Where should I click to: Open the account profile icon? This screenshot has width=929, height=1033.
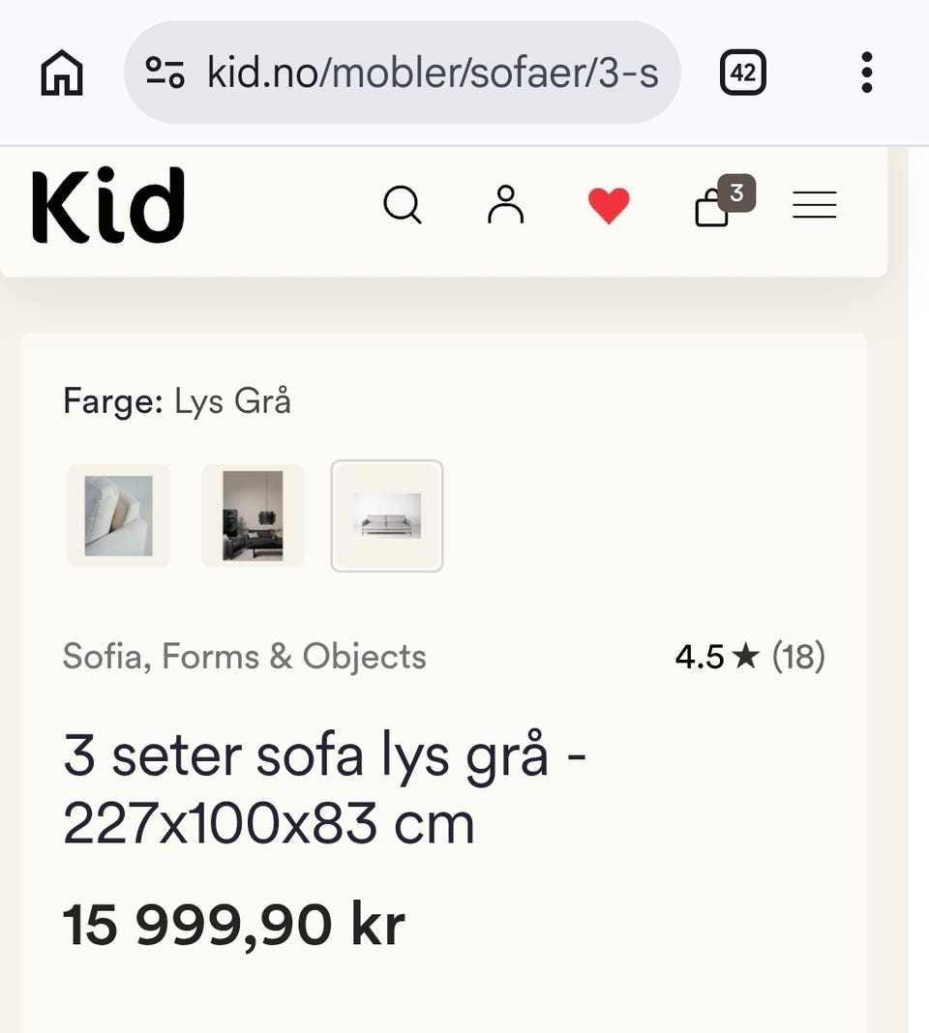(x=506, y=205)
